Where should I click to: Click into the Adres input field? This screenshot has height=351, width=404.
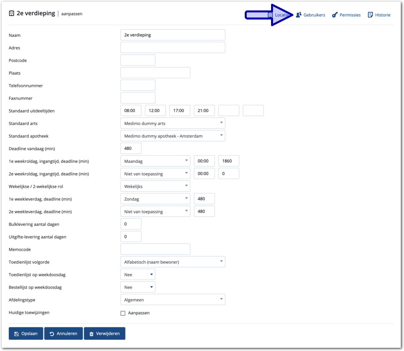point(172,48)
